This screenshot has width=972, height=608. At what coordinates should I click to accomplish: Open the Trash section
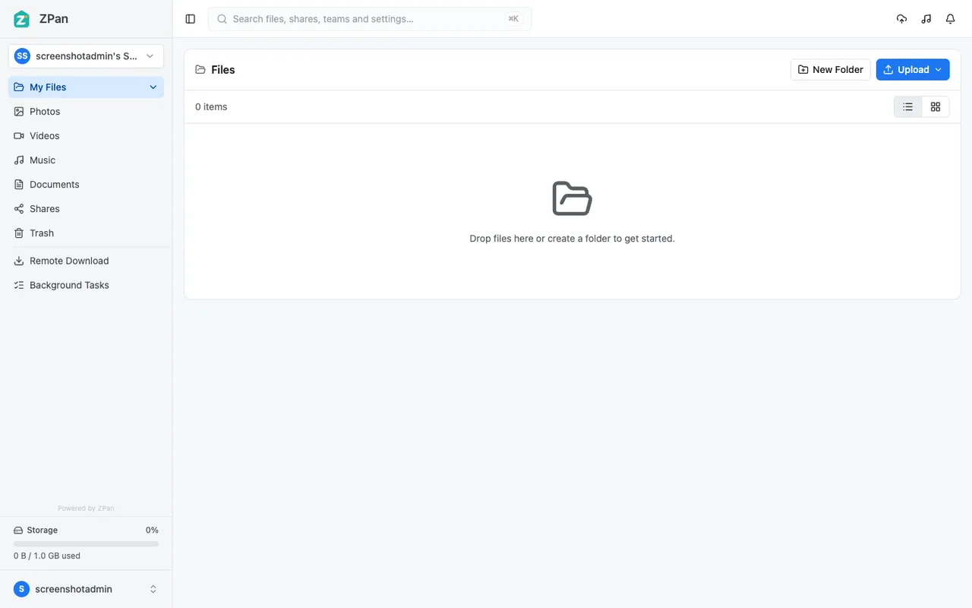point(86,233)
